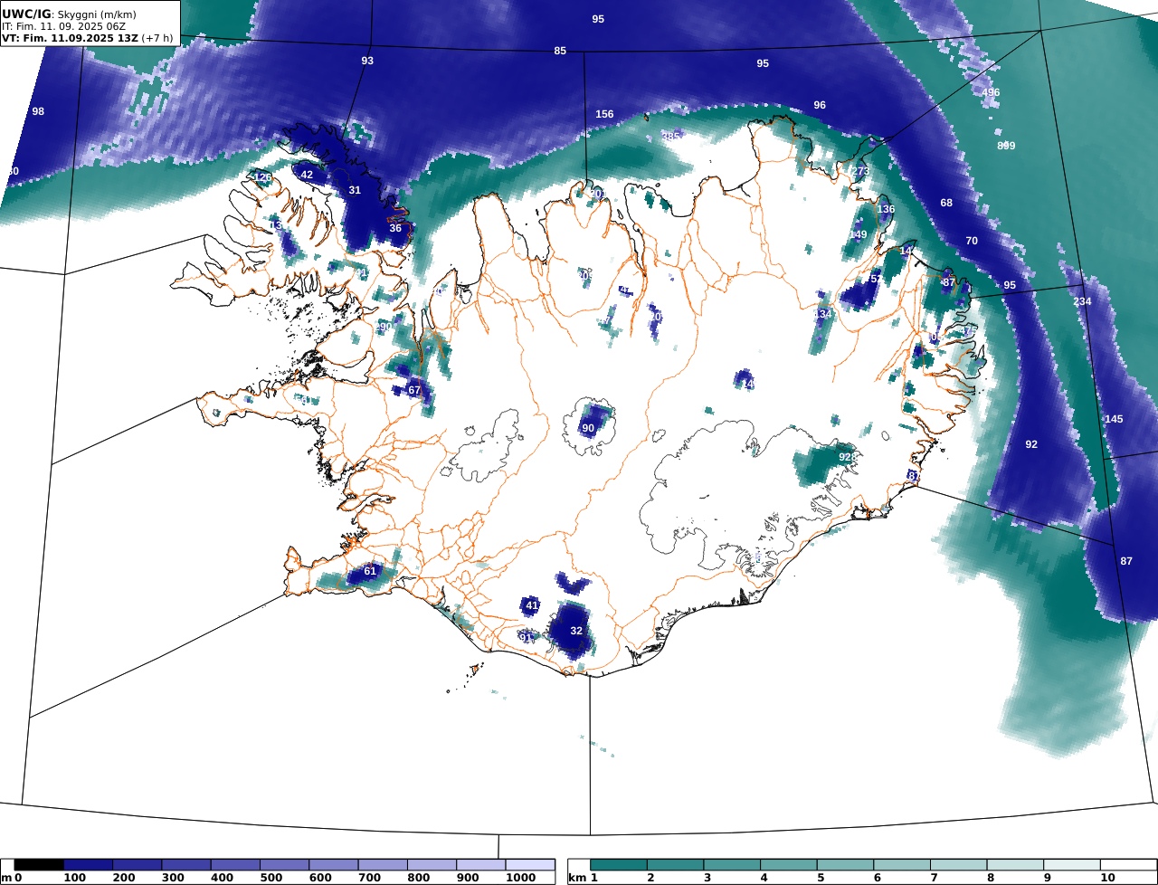This screenshot has width=1158, height=885.
Task: Click the visibility value '42' in the Westfjords
Action: [x=307, y=175]
